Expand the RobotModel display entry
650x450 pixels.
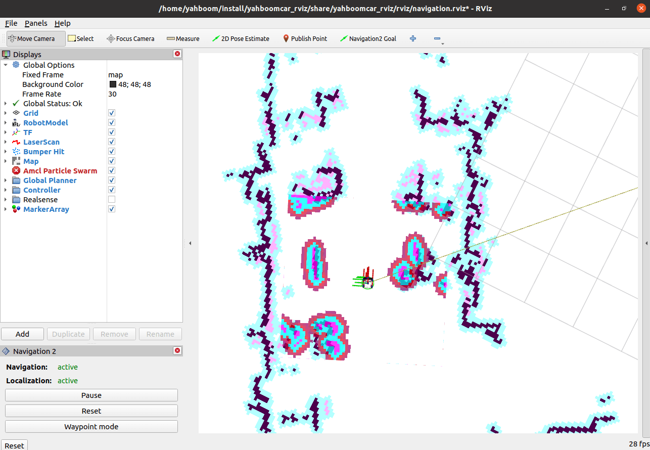[6, 123]
